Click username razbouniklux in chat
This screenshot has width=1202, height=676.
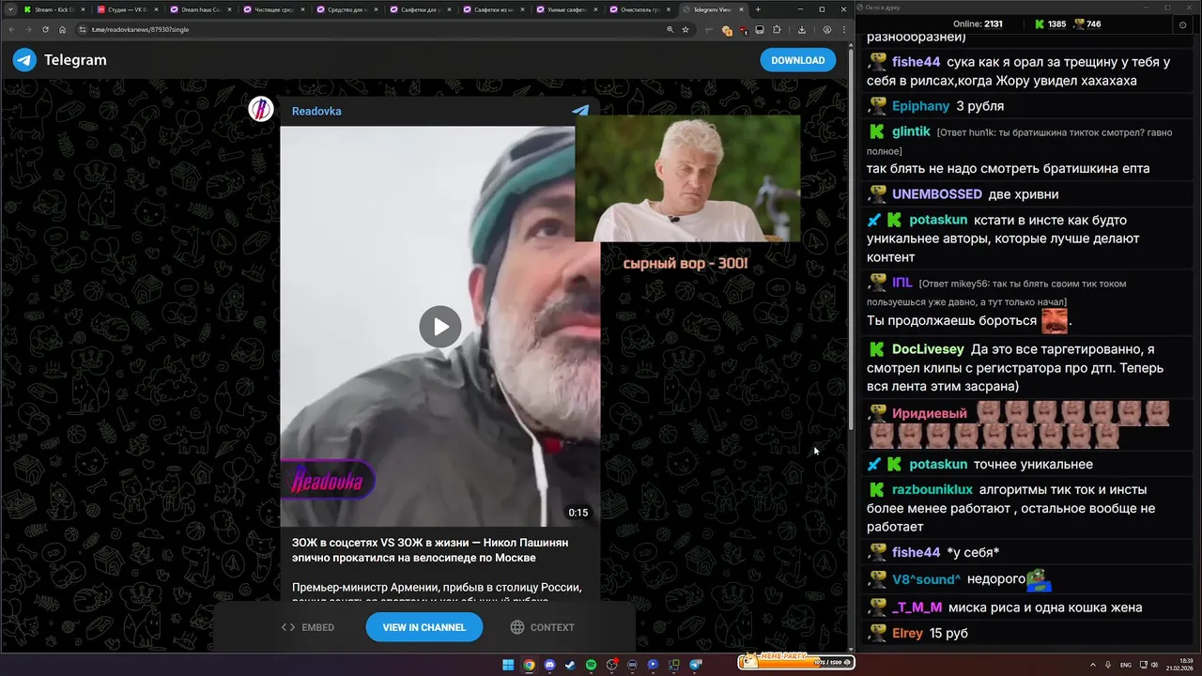click(932, 490)
